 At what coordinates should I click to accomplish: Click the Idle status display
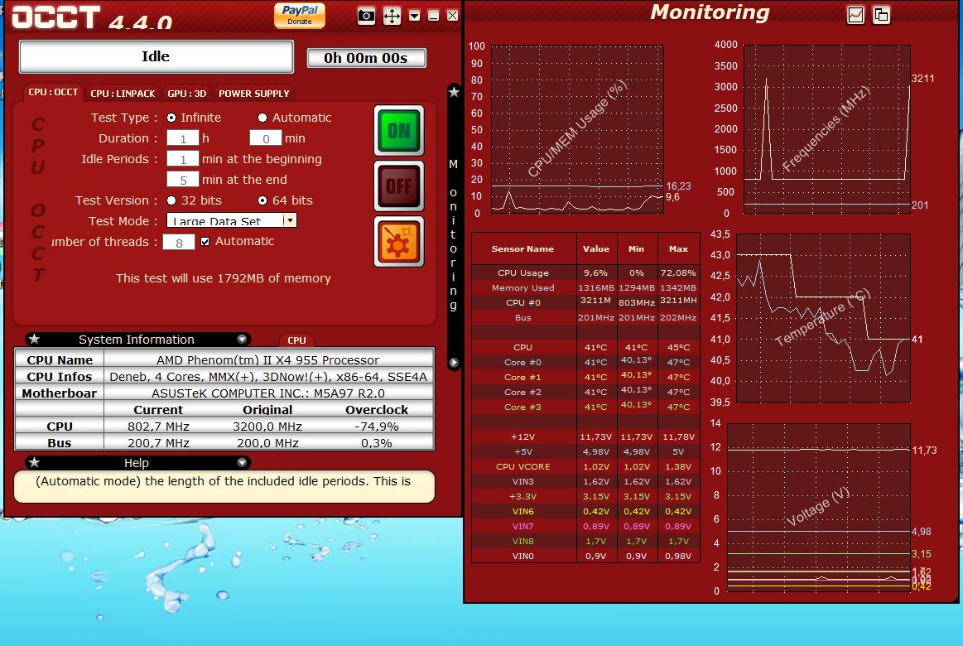point(156,56)
